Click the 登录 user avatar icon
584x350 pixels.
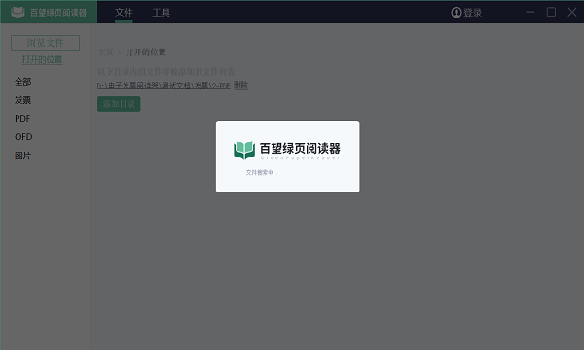(456, 13)
